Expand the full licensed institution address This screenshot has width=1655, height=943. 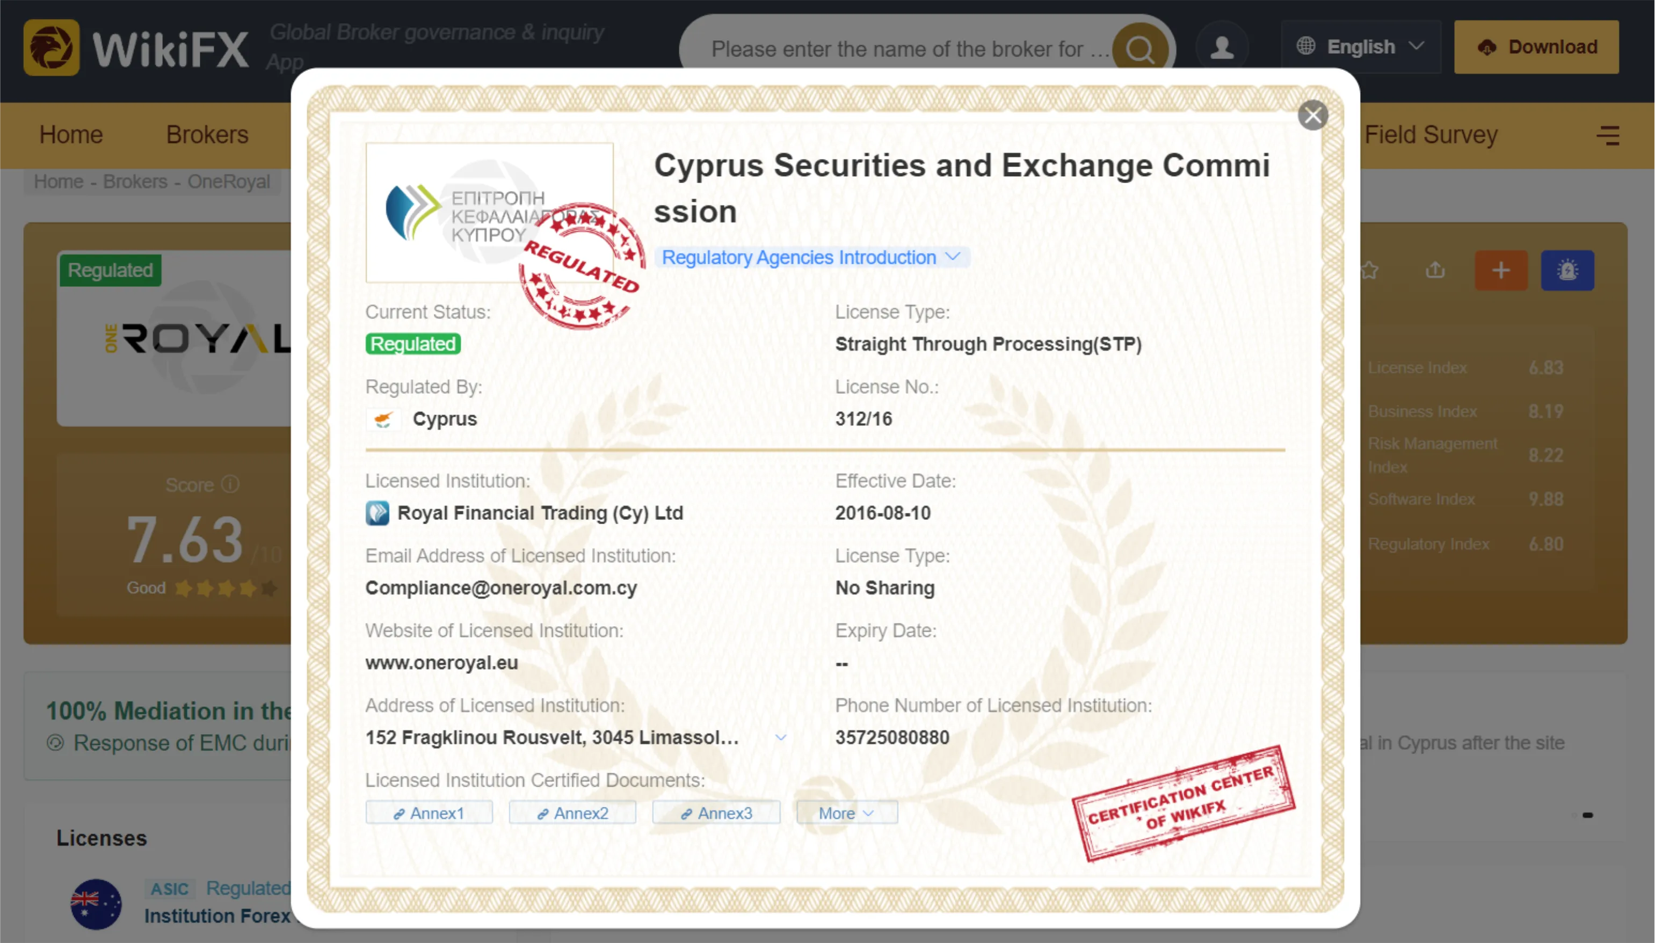[x=781, y=737]
